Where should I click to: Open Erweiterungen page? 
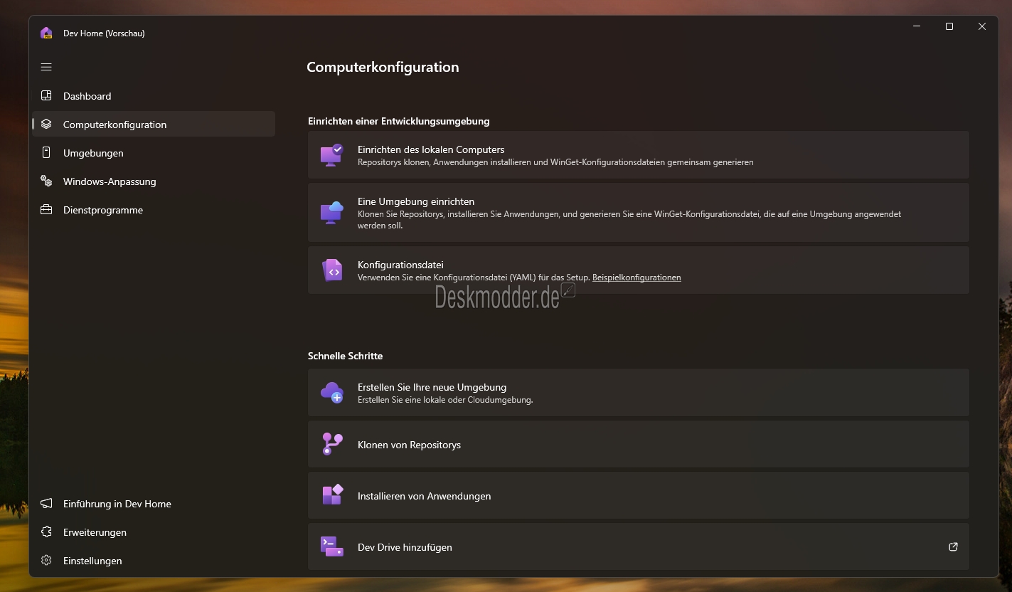(x=154, y=532)
